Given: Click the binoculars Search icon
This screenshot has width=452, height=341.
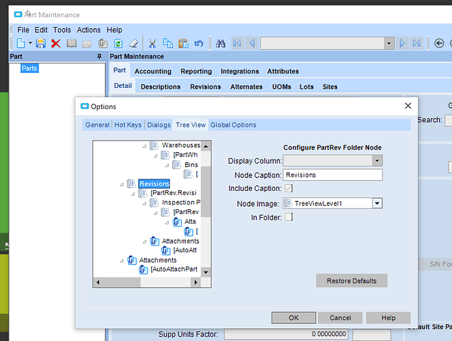Looking at the screenshot, I should pyautogui.click(x=221, y=44).
